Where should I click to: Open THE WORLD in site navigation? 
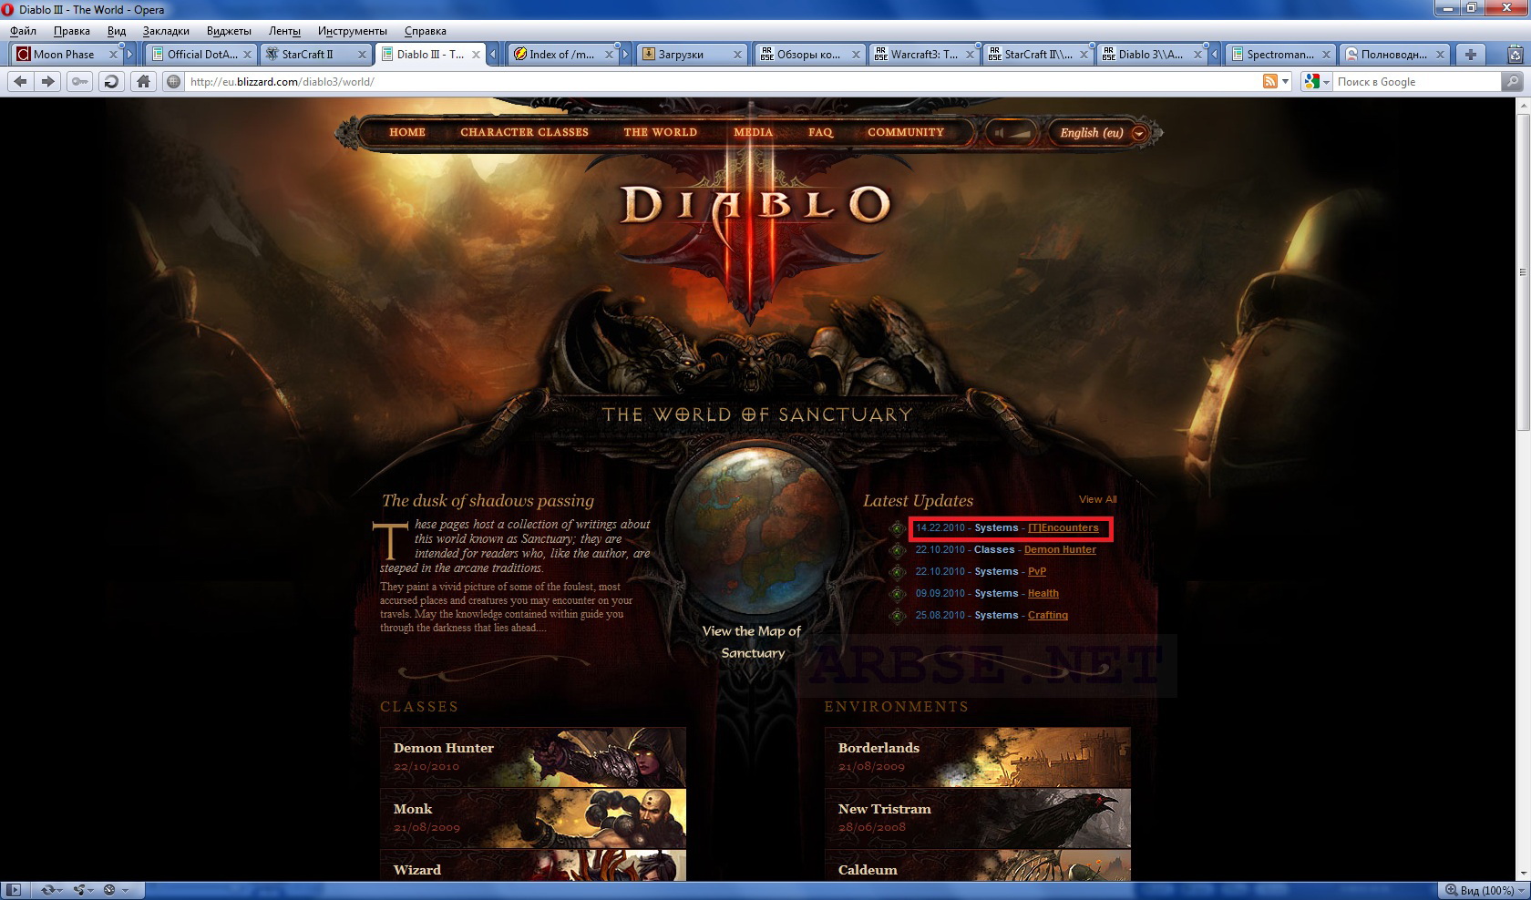(660, 132)
